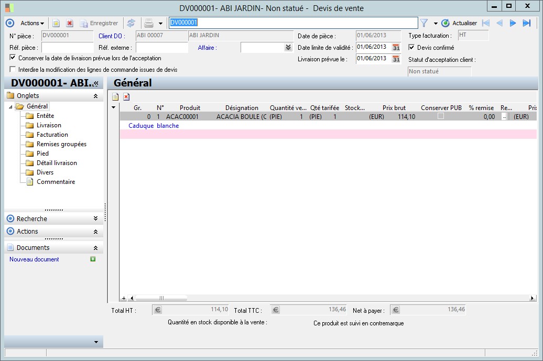Jump to the last record arrow
The image size is (543, 361).
[527, 23]
